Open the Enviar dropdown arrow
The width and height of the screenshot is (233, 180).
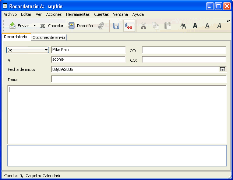[x=35, y=25]
